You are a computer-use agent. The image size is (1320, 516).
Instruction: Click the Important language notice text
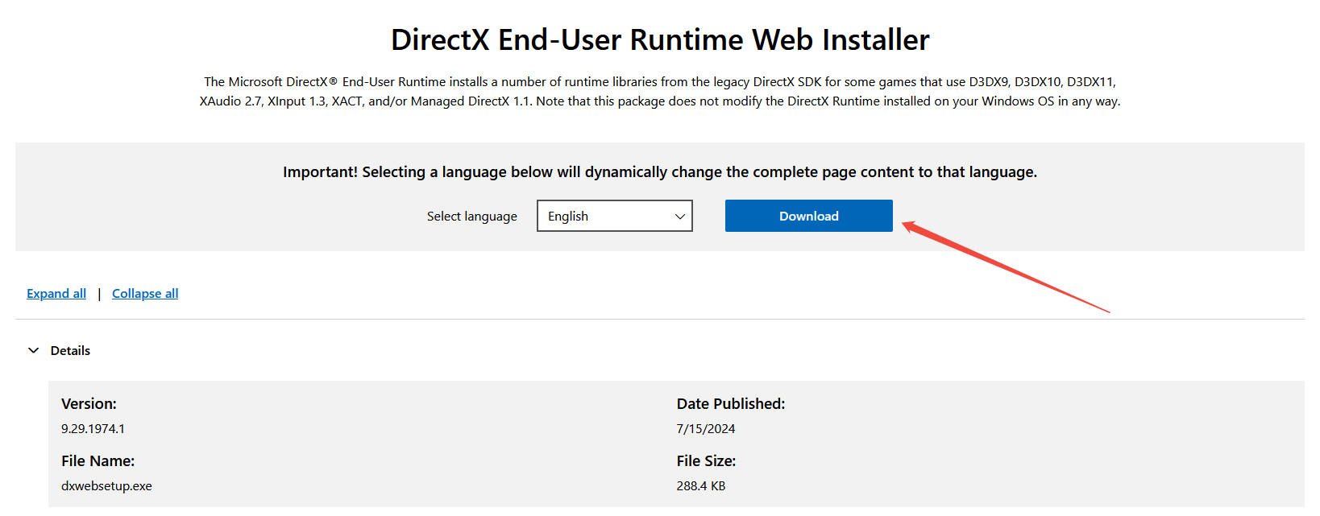[x=660, y=172]
